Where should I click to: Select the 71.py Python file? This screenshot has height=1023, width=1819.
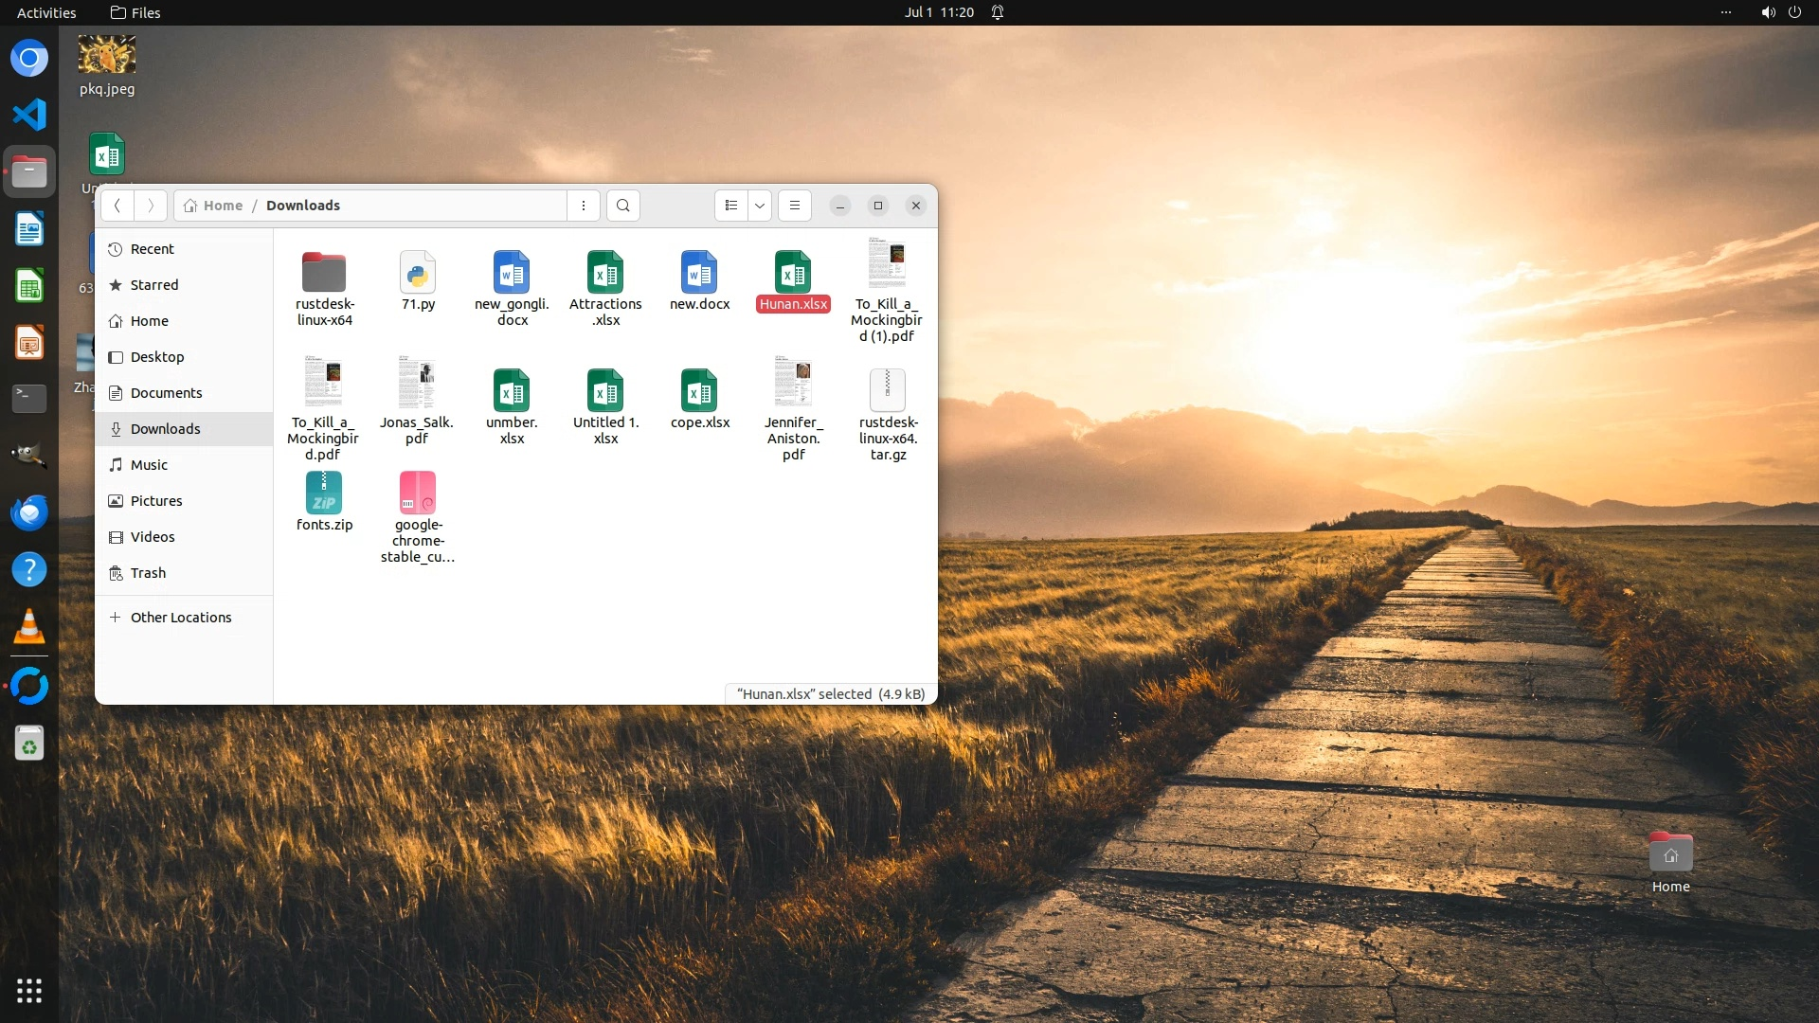click(x=418, y=273)
